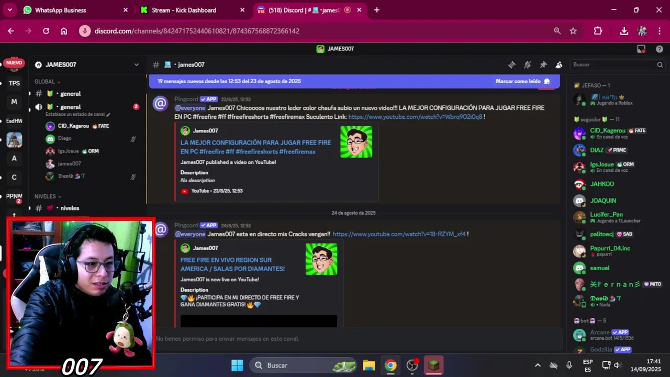This screenshot has height=377, width=670.
Task: Open a new browser tab
Action: 377,10
